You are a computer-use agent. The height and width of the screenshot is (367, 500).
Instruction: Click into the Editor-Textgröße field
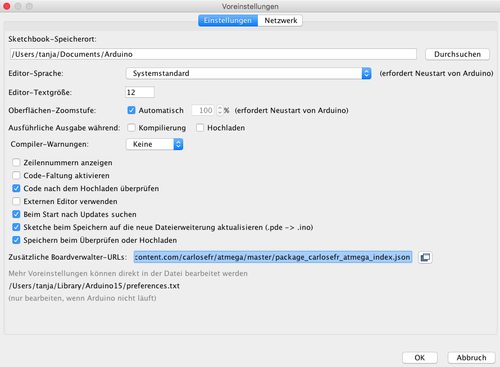click(x=140, y=93)
